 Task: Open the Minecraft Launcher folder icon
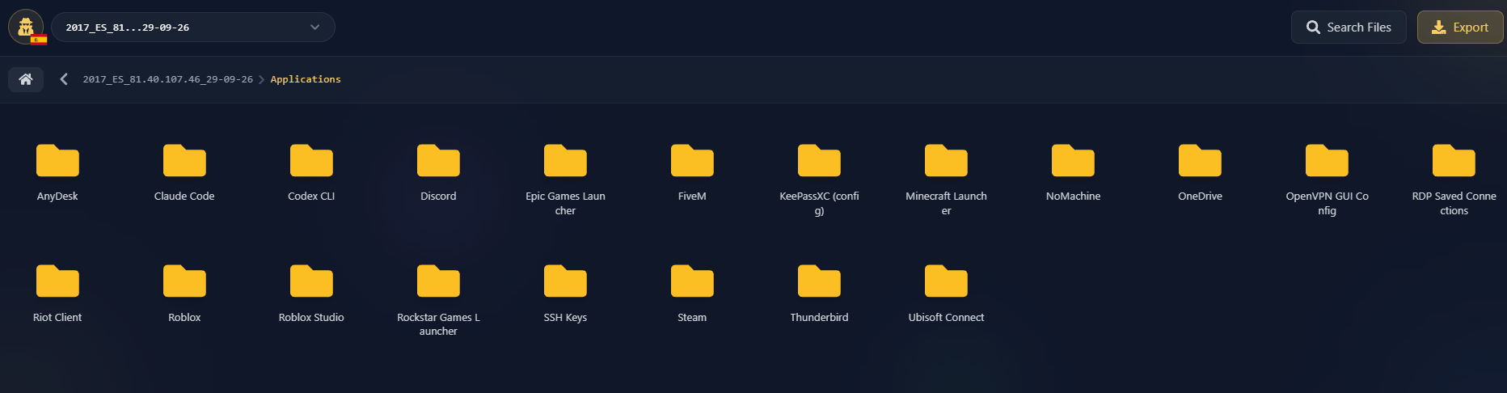946,160
